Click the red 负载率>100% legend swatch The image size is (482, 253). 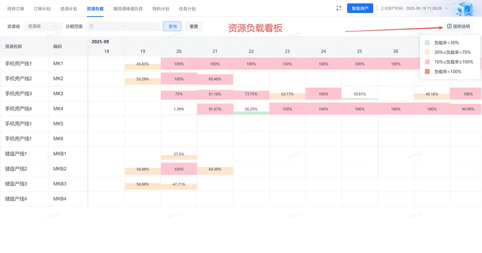(x=428, y=71)
